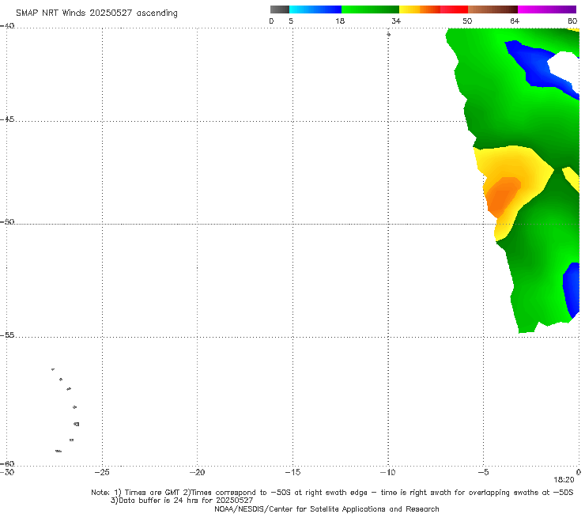The image size is (585, 514).
Task: Click the orange high-wind core near -50 latitude
Action: tap(501, 197)
